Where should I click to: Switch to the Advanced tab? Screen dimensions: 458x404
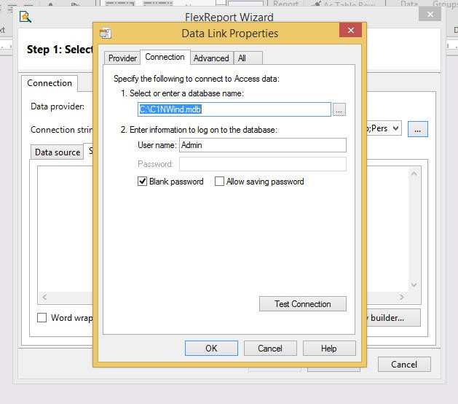coord(211,58)
